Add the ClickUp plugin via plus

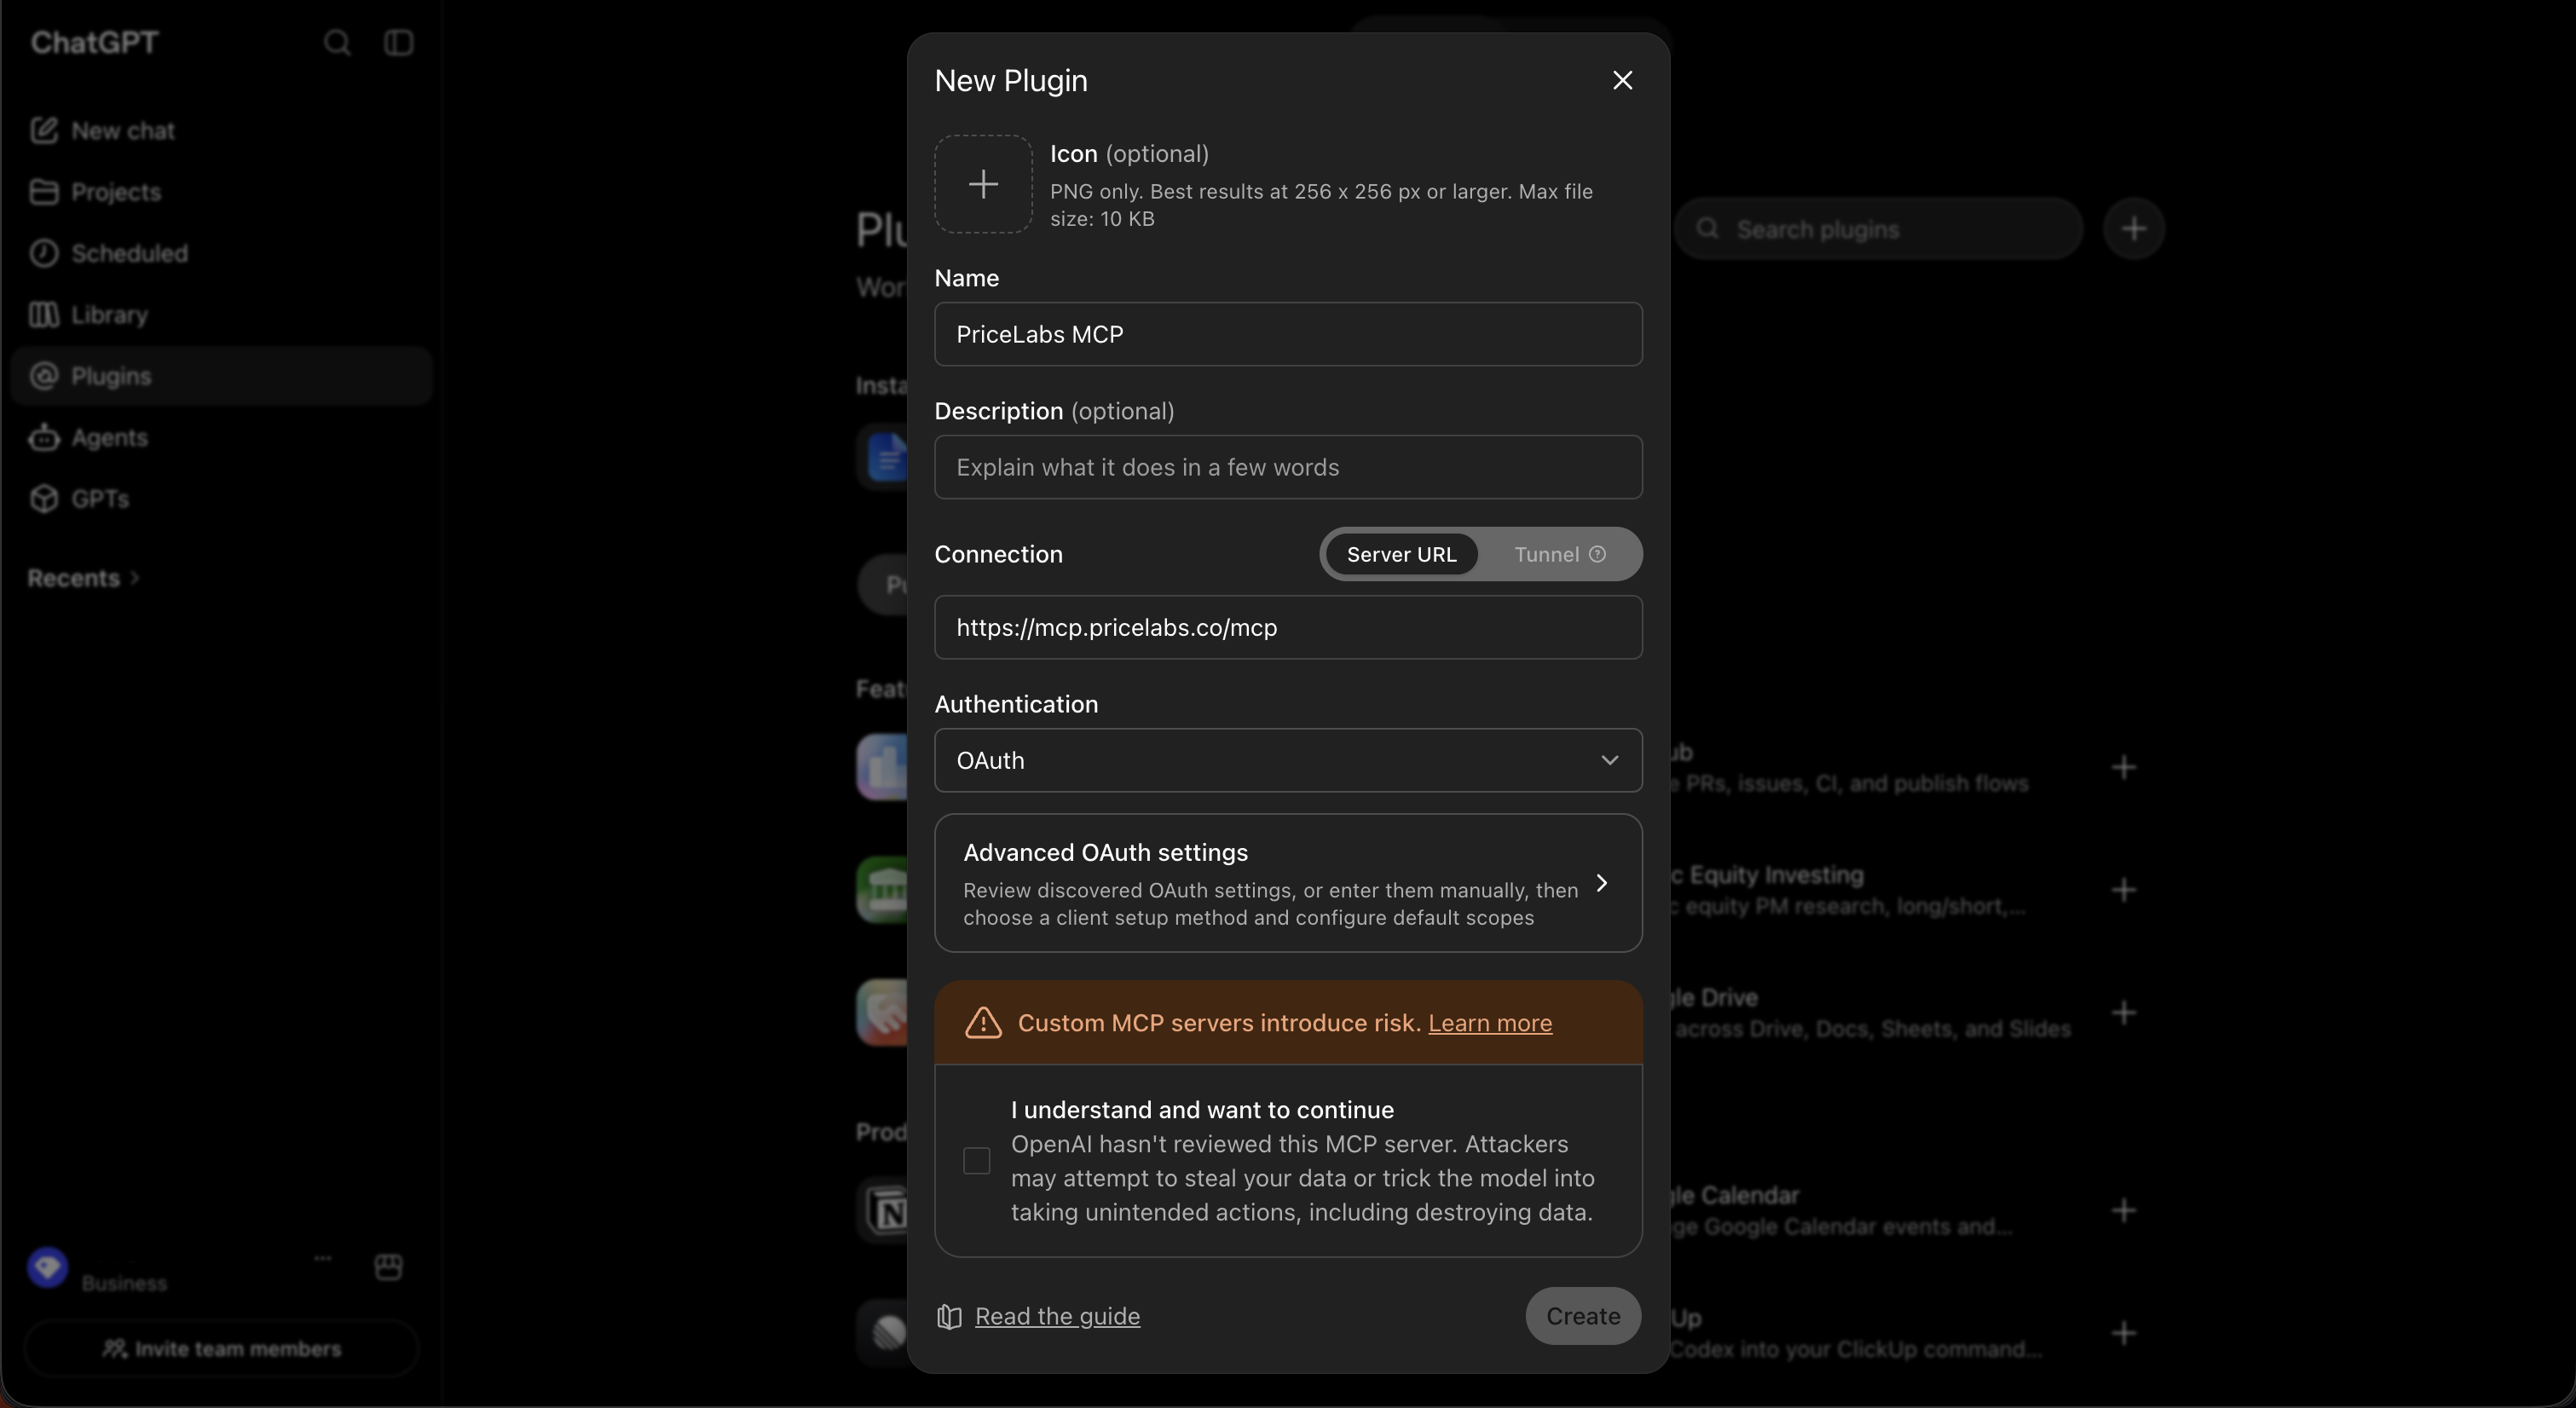pos(2124,1333)
